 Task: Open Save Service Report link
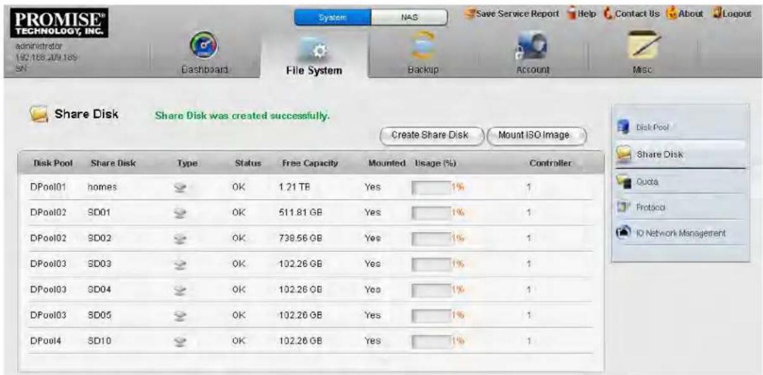click(x=518, y=13)
